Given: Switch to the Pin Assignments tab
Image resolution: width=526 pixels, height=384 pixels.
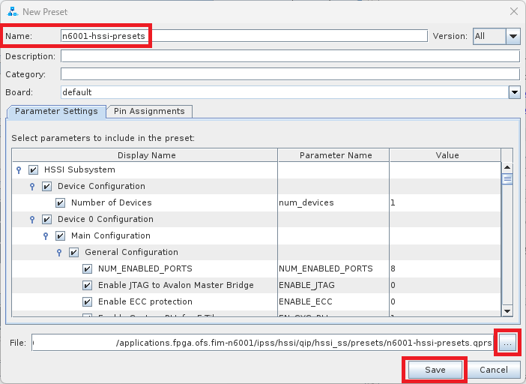Looking at the screenshot, I should coord(149,111).
